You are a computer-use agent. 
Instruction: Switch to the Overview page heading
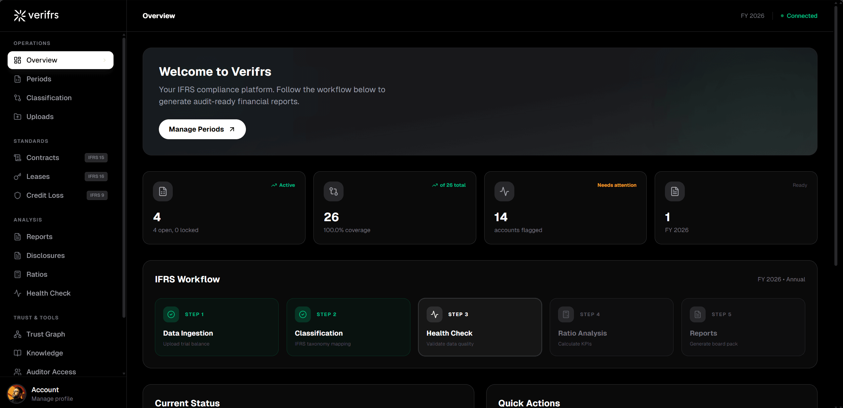pyautogui.click(x=159, y=16)
